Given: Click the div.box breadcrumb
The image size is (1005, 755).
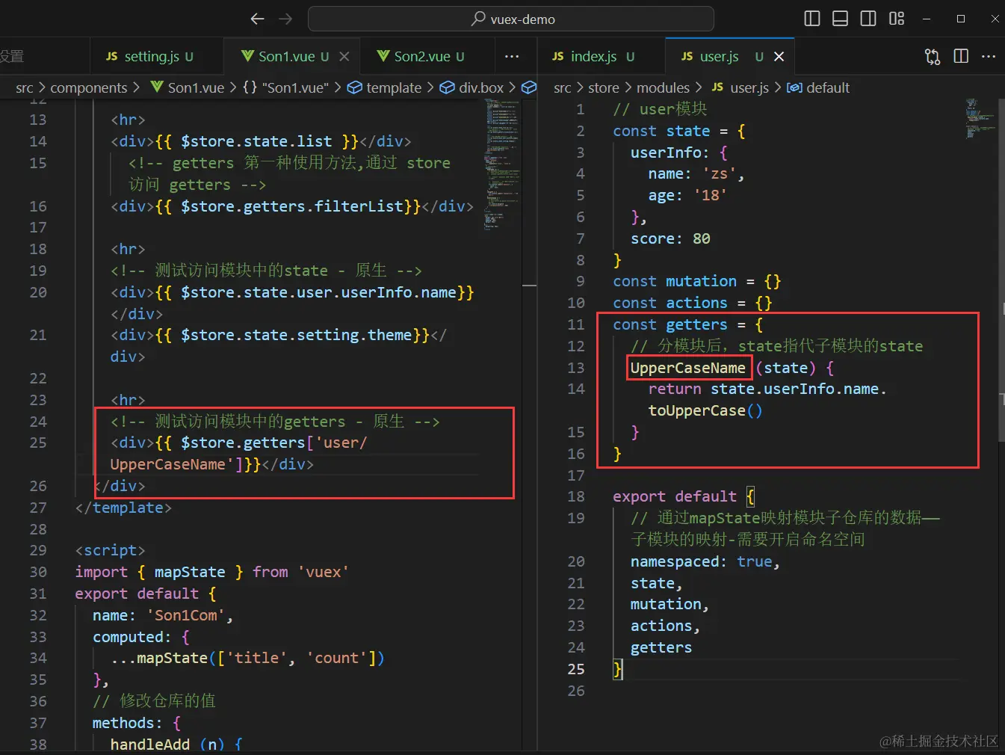Looking at the screenshot, I should coord(481,88).
